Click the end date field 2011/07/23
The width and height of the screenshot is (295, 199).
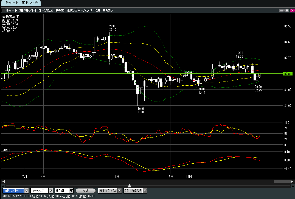(132, 190)
